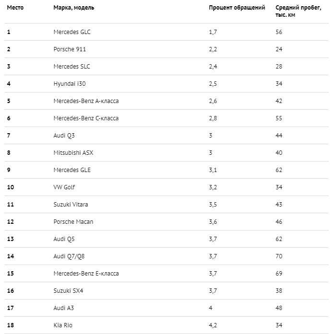
Task: Select the Mercedes GLE entry
Action: (x=72, y=170)
